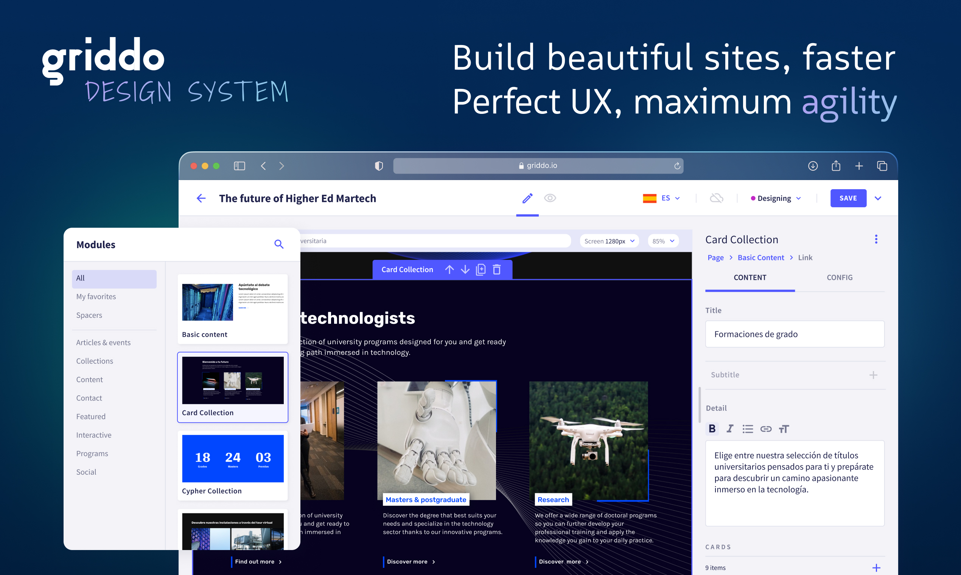Move Card Collection module up
The image size is (961, 575).
(449, 270)
